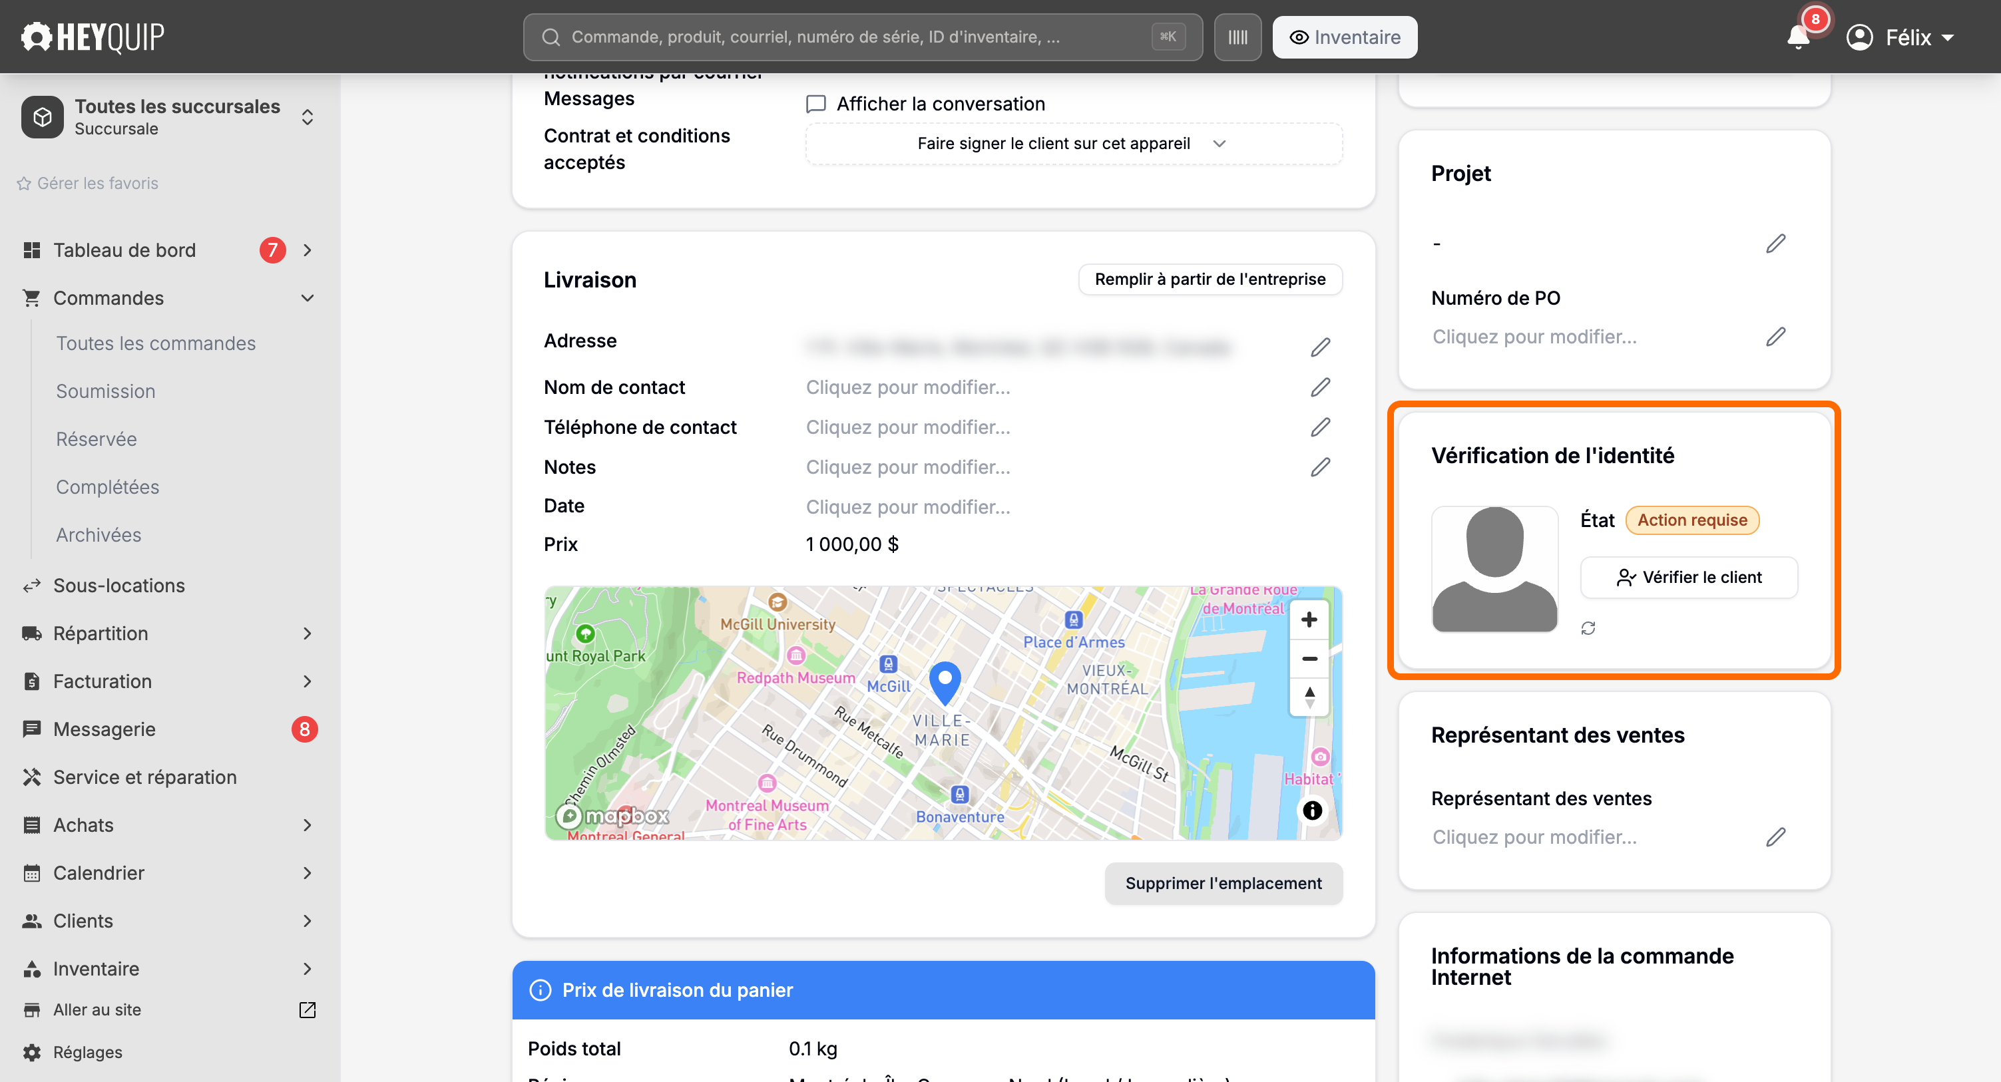Edit Téléphone de contact pencil icon

1321,427
